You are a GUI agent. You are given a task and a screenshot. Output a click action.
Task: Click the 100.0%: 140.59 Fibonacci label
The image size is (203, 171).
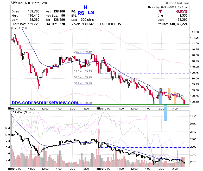point(82,52)
